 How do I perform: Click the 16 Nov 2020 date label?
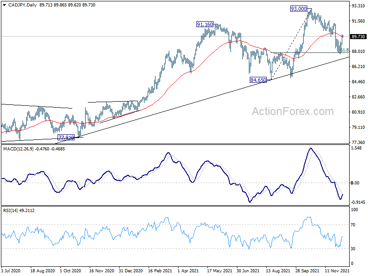(x=102, y=271)
